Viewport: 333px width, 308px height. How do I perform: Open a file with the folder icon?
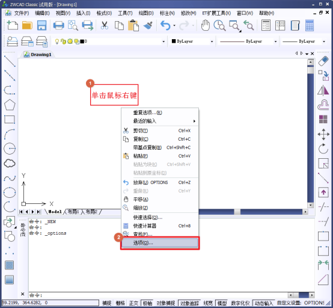click(27, 25)
